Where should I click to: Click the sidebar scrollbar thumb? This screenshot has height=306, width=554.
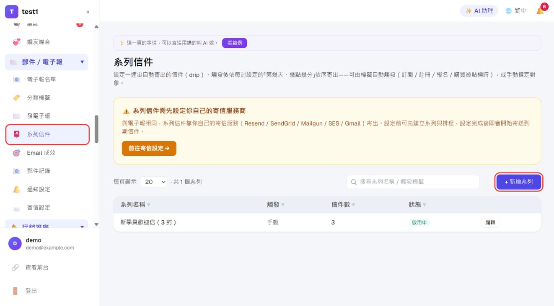(97, 129)
